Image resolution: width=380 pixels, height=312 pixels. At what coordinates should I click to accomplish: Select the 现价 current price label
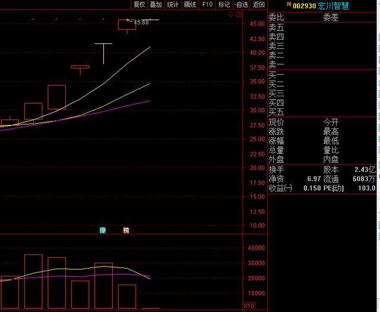(x=276, y=122)
